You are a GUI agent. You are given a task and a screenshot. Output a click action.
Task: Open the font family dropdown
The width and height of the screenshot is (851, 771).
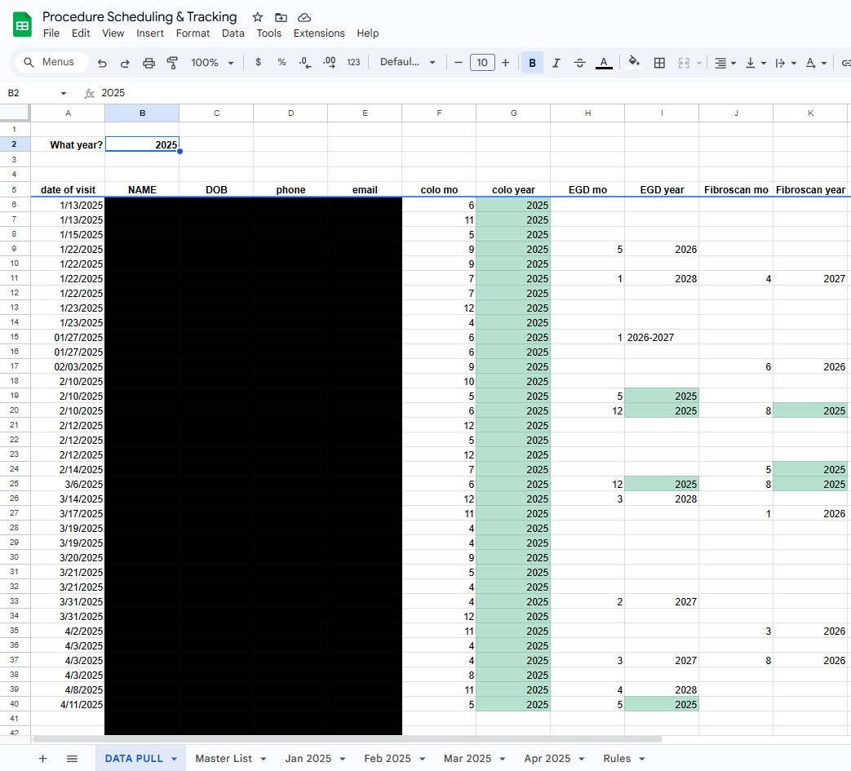[407, 63]
